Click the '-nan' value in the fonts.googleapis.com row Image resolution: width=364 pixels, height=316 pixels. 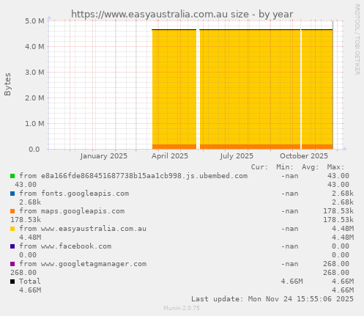(289, 194)
